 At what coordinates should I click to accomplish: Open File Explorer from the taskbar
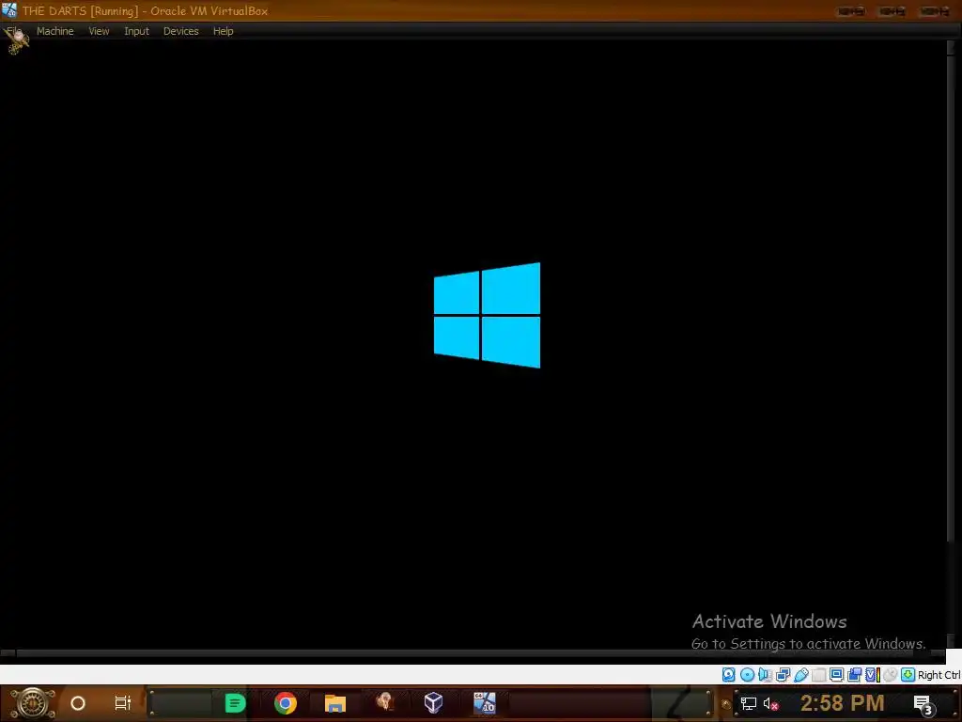point(335,703)
